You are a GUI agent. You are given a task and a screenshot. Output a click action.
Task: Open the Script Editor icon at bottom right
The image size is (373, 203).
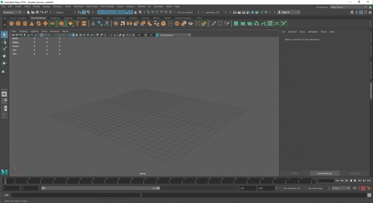point(369,195)
